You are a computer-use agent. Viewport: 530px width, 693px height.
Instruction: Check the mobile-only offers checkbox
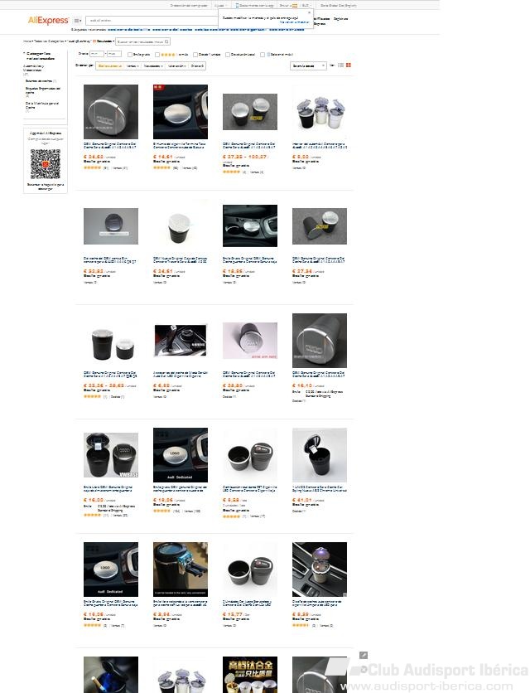click(x=263, y=55)
